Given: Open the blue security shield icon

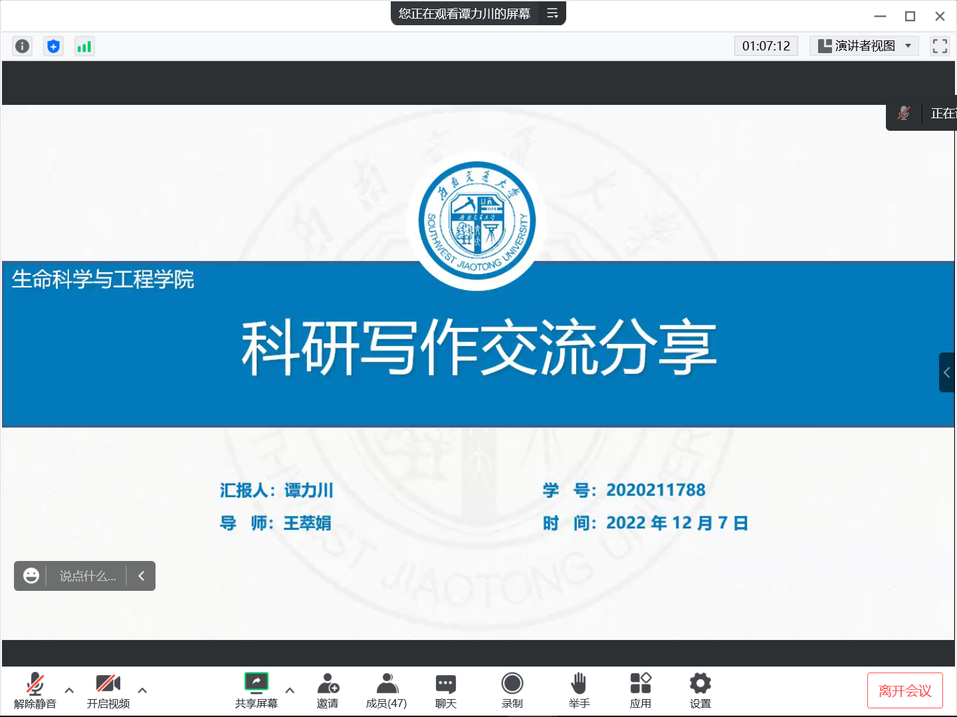Looking at the screenshot, I should tap(53, 46).
